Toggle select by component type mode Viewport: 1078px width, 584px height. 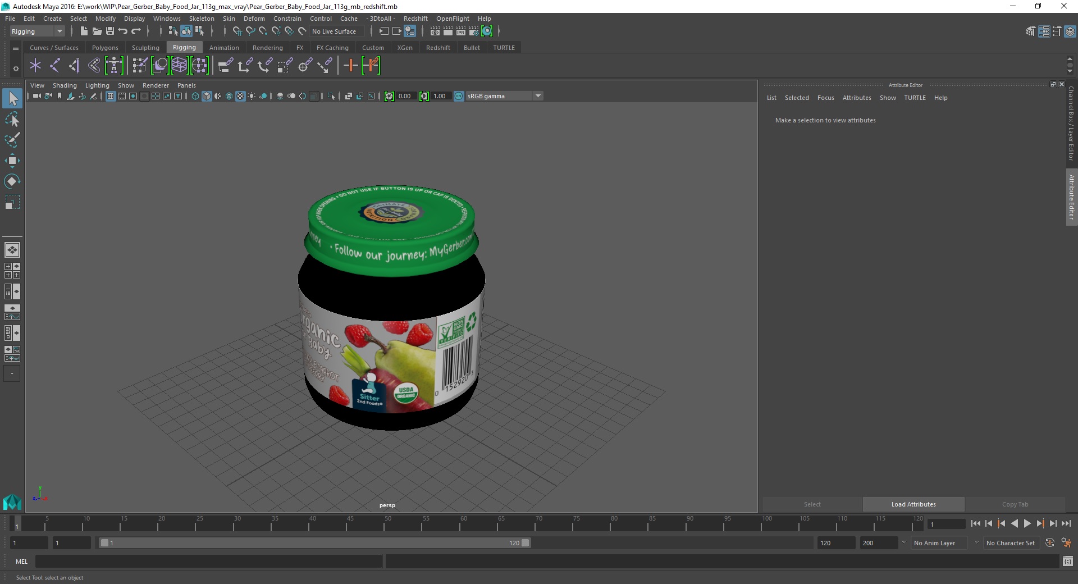[x=199, y=31]
